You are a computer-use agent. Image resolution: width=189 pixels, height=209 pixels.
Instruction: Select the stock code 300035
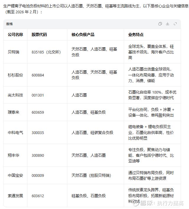click(x=38, y=133)
